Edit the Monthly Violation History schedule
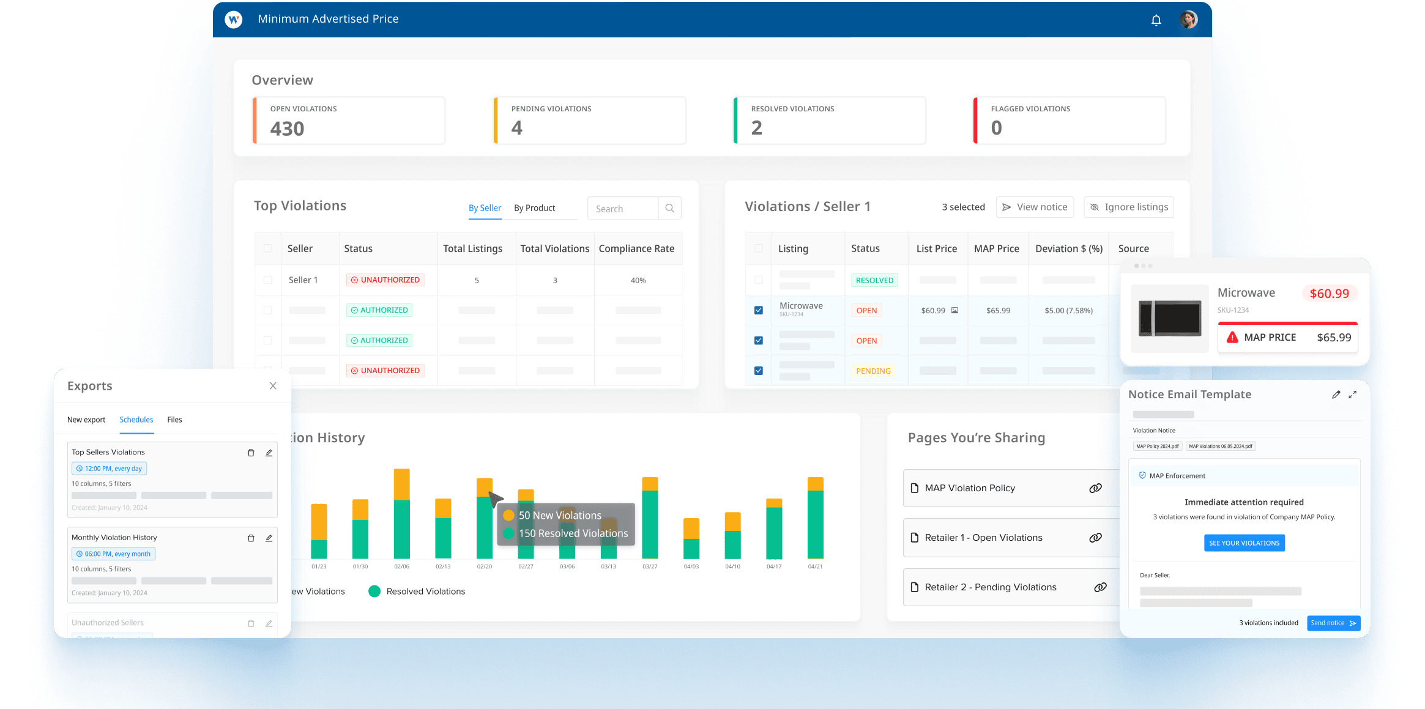 (x=269, y=538)
